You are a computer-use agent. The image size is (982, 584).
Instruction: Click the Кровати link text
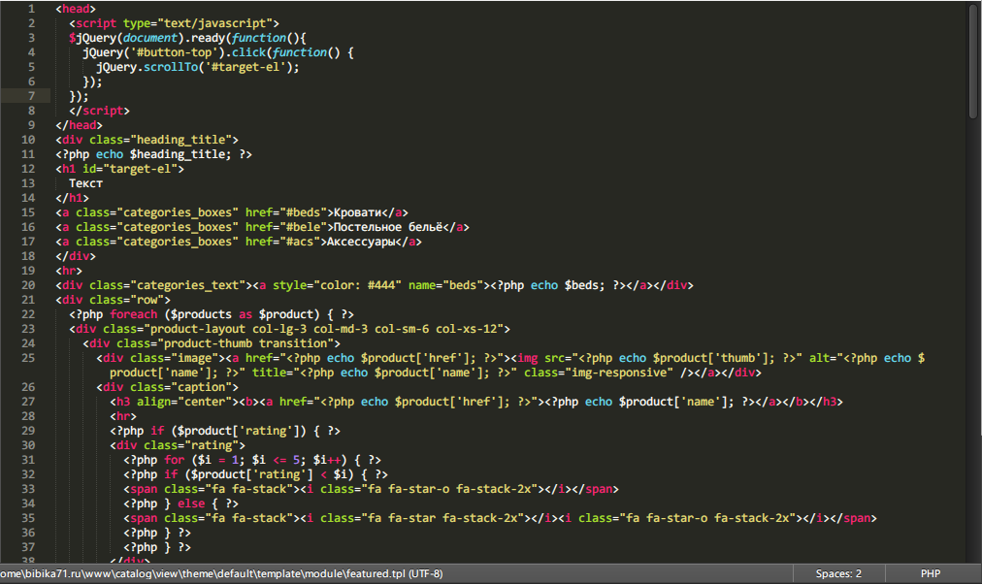(x=357, y=212)
